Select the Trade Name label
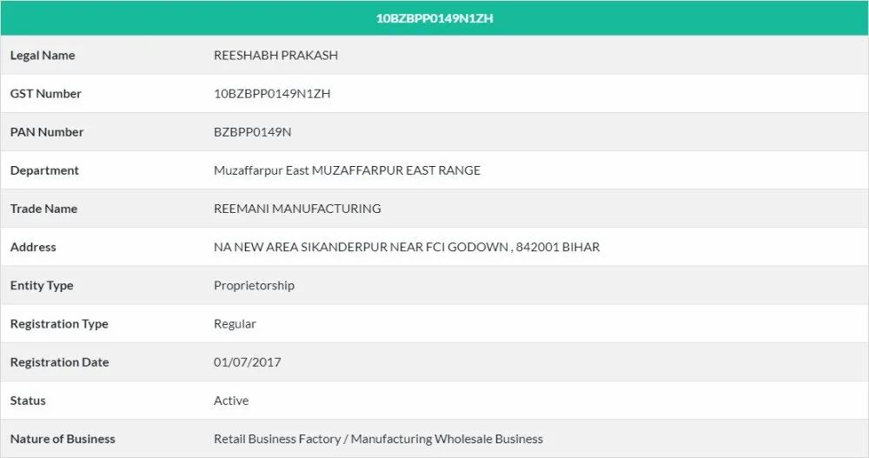This screenshot has width=869, height=458. pos(43,209)
